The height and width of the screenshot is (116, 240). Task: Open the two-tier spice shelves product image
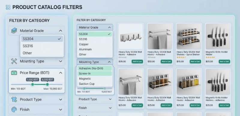tap(189, 36)
